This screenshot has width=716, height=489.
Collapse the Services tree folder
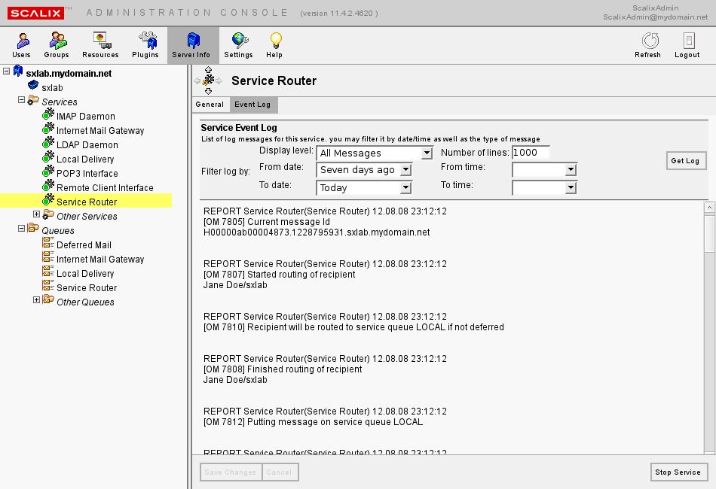(x=22, y=100)
